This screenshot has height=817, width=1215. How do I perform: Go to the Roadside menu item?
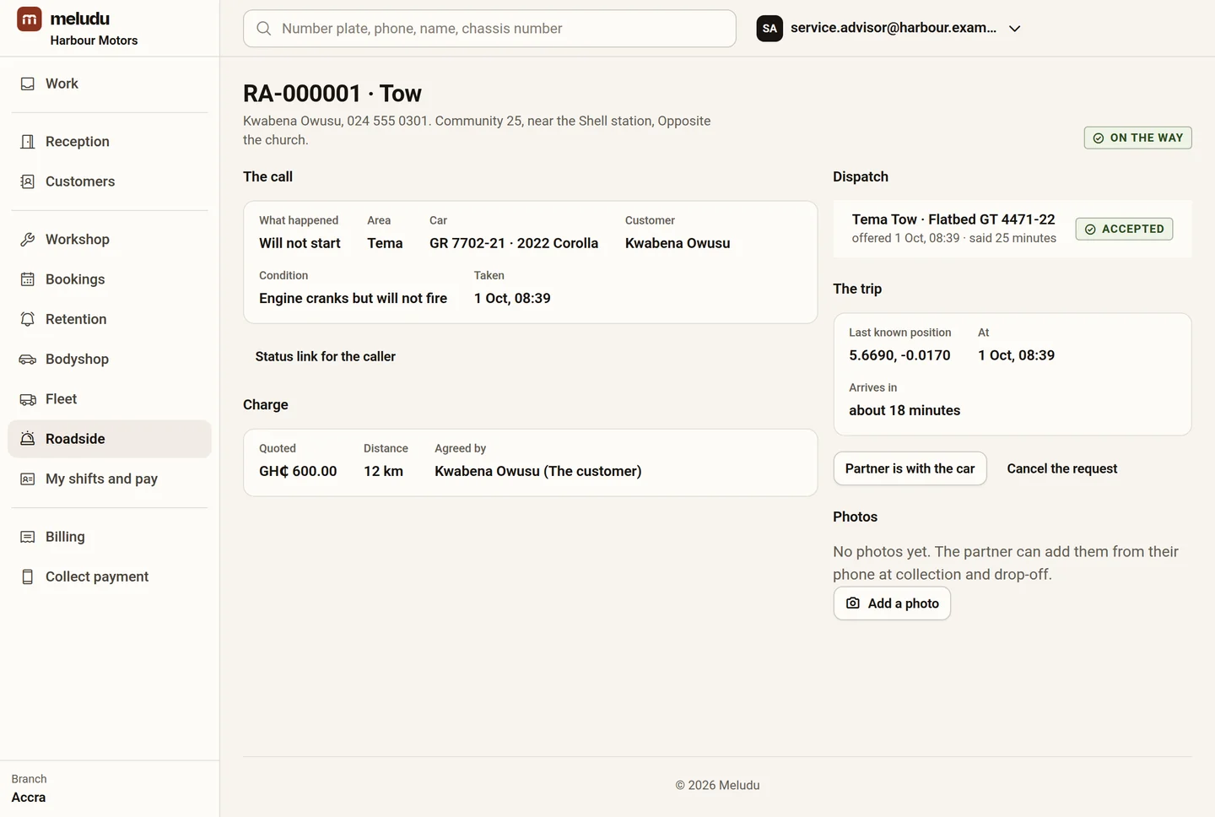point(110,439)
